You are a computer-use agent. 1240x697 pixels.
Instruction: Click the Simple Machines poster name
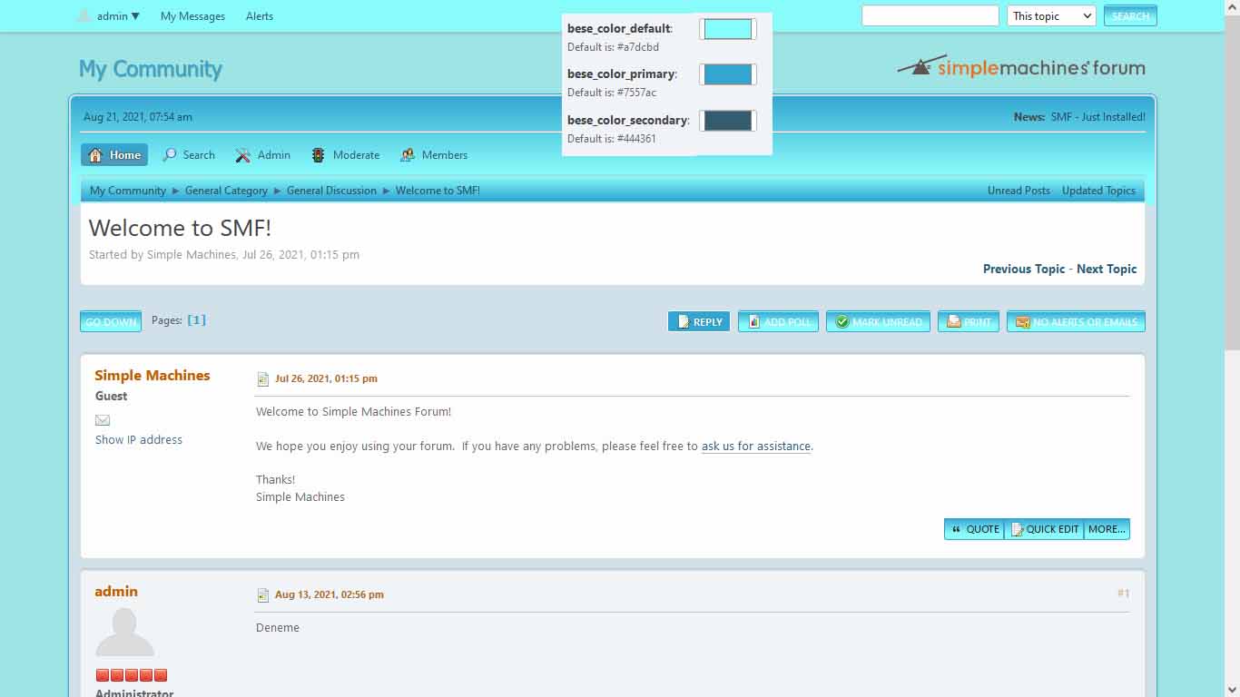point(153,376)
